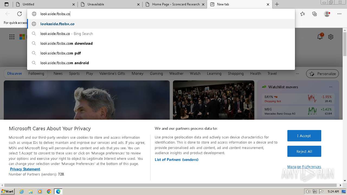The height and width of the screenshot is (195, 347).
Task: Switch to the Untitled tab
Action: click(x=45, y=4)
